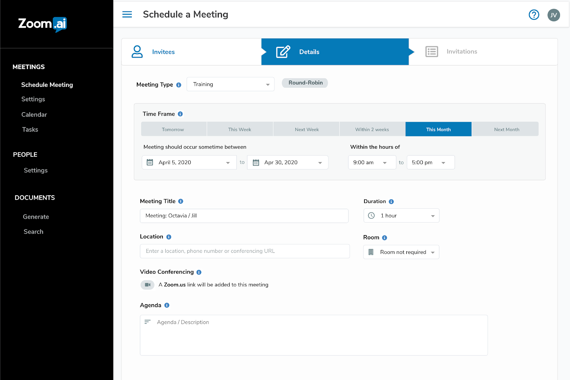The image size is (570, 380).
Task: Toggle the Round-Robin option
Action: (305, 83)
